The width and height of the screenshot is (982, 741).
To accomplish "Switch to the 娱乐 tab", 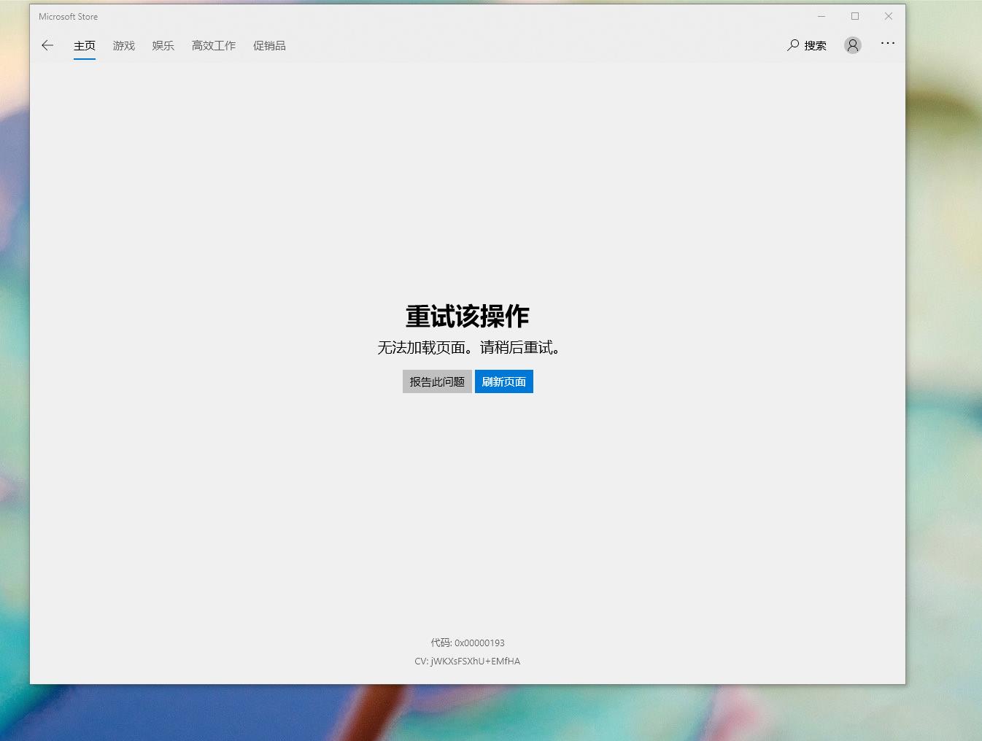I will click(x=163, y=45).
